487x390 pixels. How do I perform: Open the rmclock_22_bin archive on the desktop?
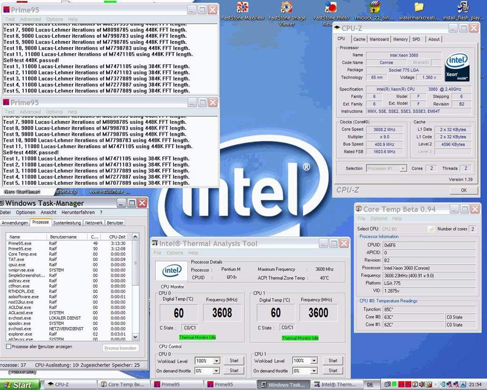(375, 11)
